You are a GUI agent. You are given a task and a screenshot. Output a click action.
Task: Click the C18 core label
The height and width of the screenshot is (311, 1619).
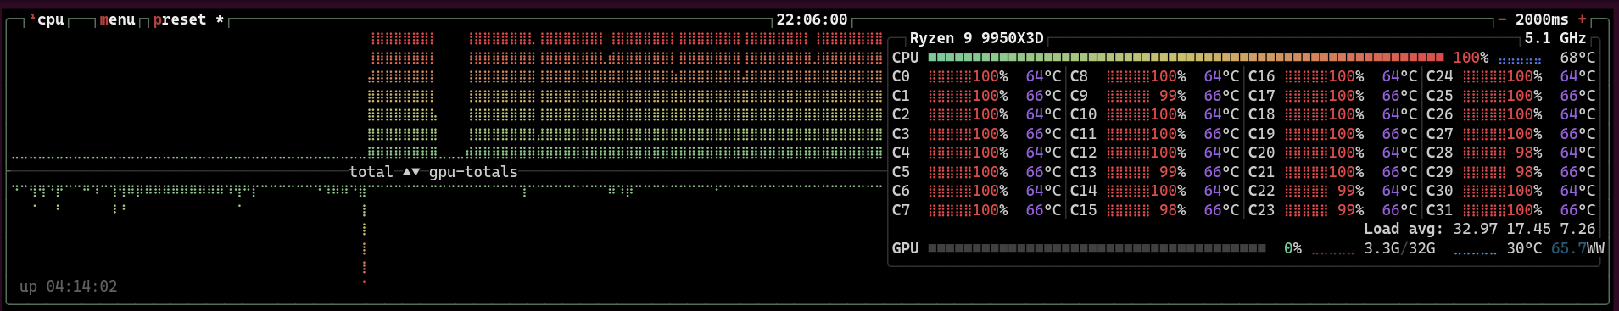click(1261, 114)
